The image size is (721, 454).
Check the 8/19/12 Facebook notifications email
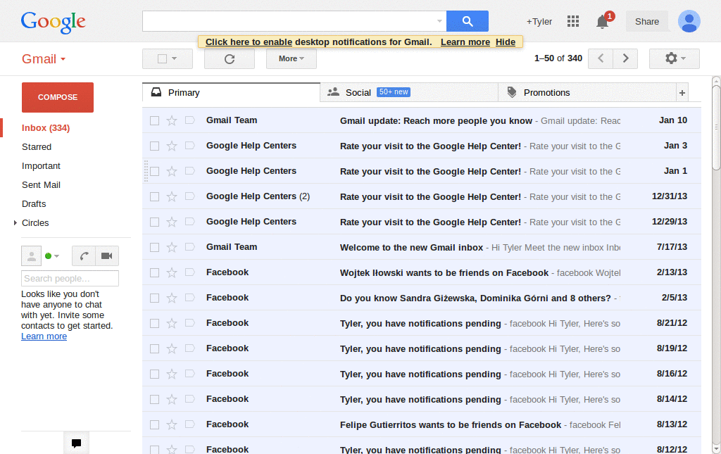154,349
